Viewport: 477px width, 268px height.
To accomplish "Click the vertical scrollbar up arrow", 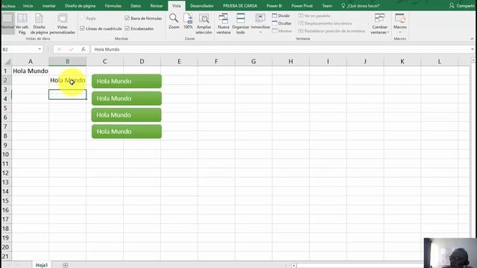I will pyautogui.click(x=473, y=60).
